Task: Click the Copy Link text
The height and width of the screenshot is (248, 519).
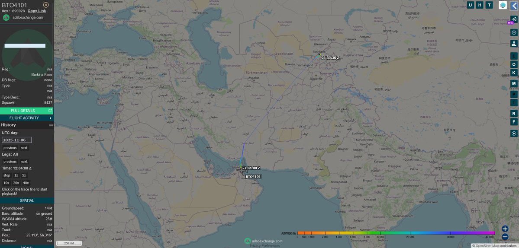Action: point(37,11)
